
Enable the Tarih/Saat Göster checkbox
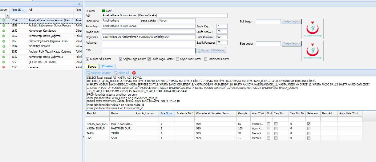[x=206, y=59]
